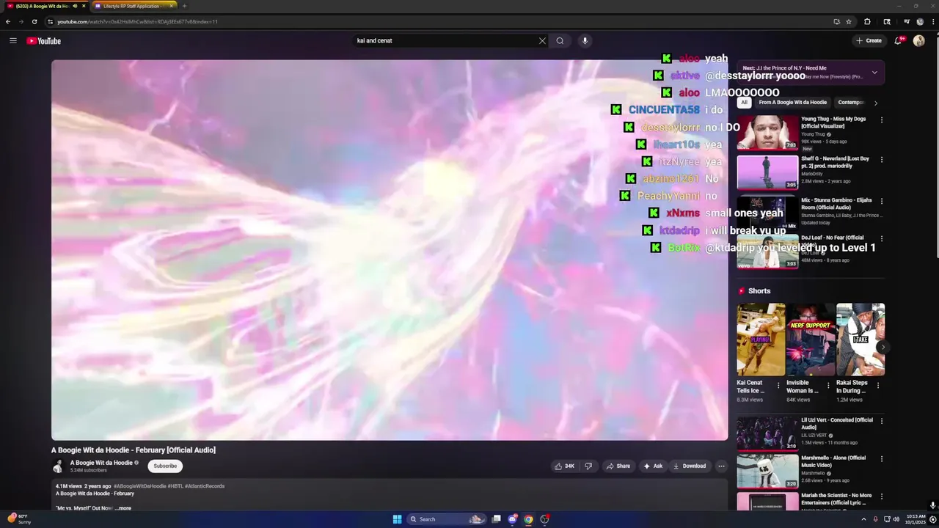Click the Share button
The height and width of the screenshot is (528, 939).
click(618, 466)
